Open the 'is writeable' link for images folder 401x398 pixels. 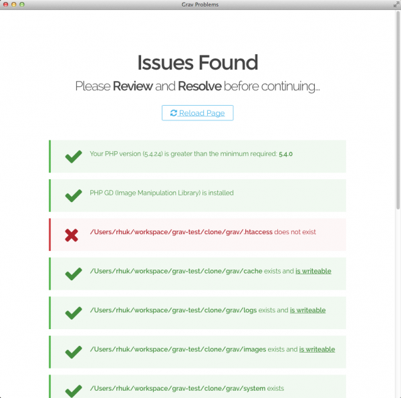click(x=317, y=349)
